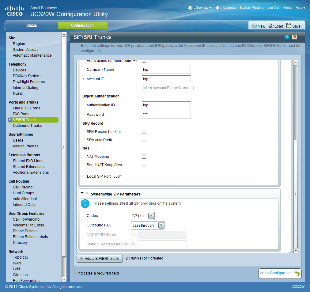This screenshot has height=292, width=310.
Task: Click the Add a SIP/BRI Trunk button
Action: [x=100, y=259]
